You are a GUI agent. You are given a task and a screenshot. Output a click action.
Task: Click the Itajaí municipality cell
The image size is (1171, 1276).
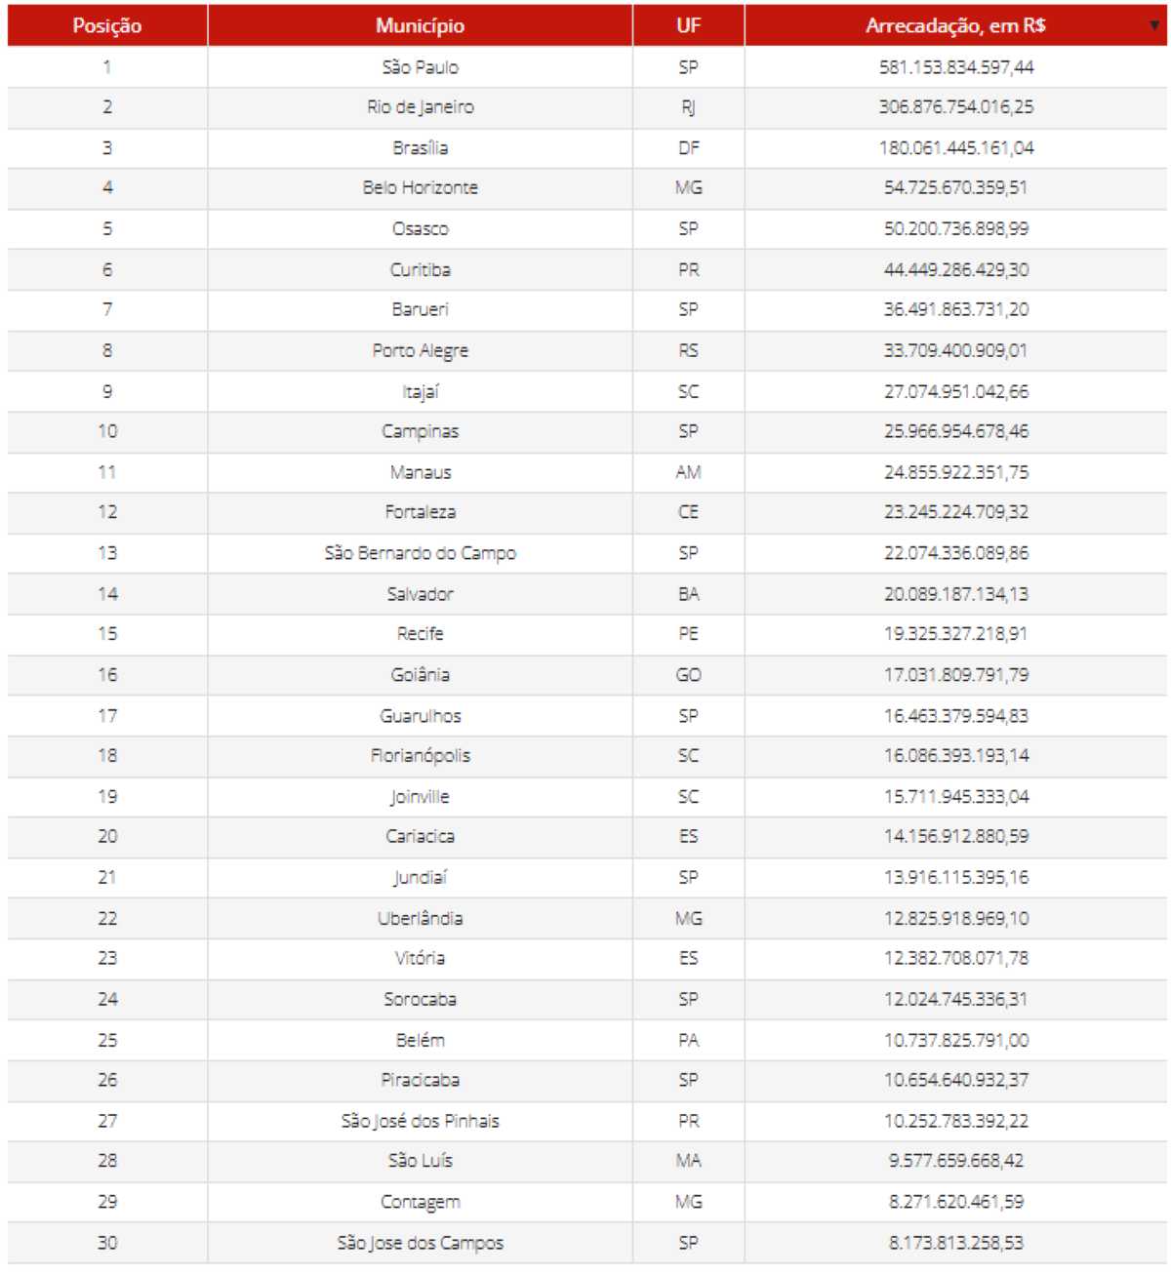click(420, 391)
